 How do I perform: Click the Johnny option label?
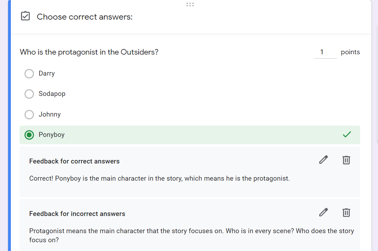50,114
